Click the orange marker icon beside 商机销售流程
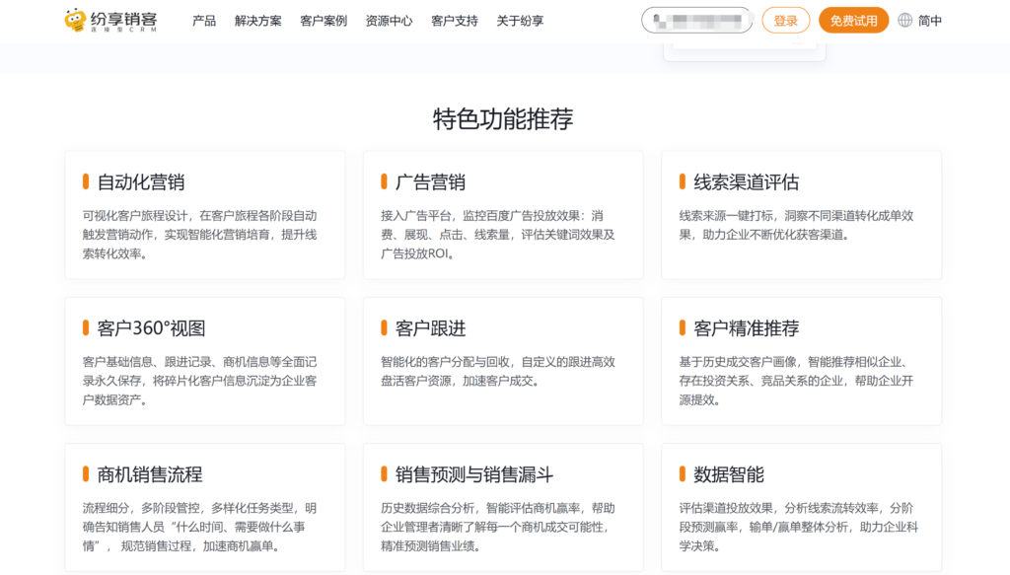Viewport: 1010px width, 575px height. click(x=85, y=474)
